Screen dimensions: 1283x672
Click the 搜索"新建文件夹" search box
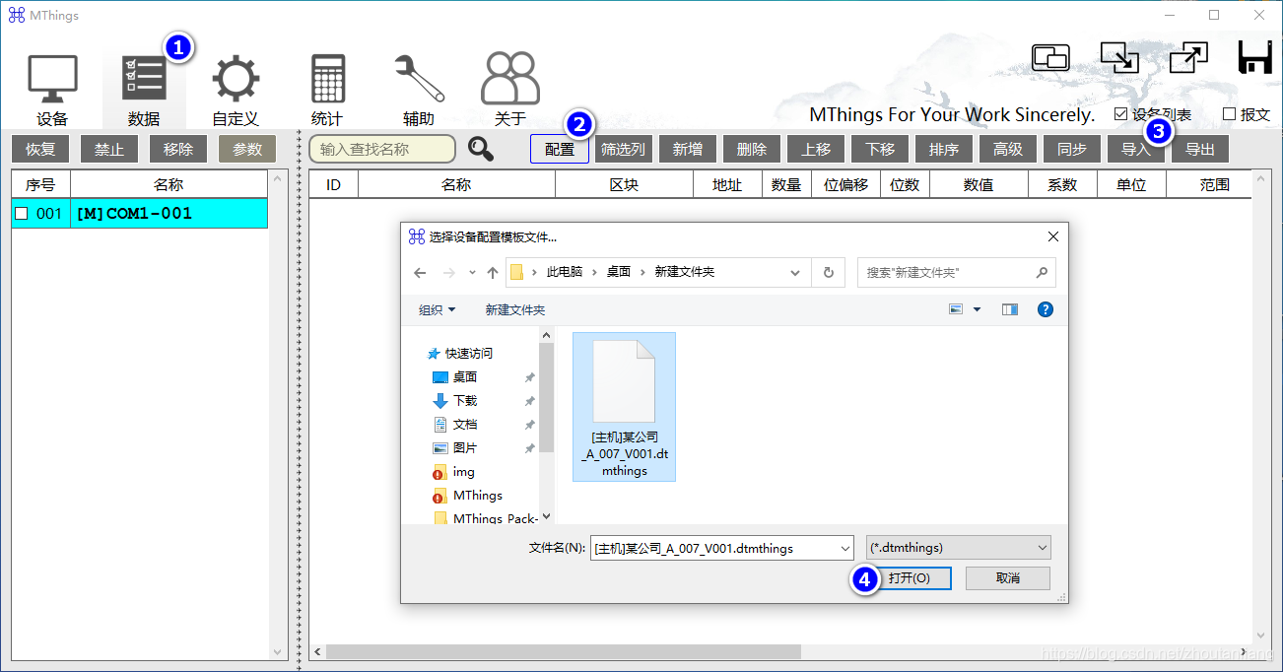point(957,273)
